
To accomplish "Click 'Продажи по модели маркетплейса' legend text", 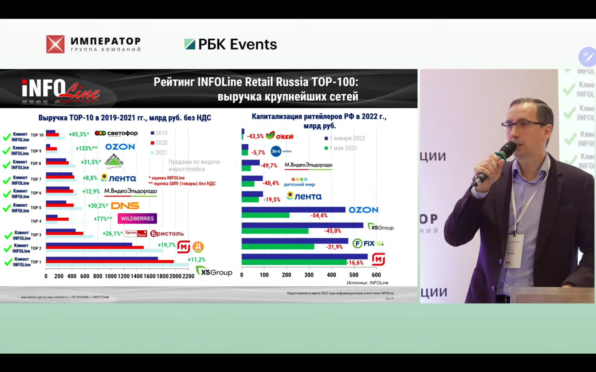I will (194, 166).
